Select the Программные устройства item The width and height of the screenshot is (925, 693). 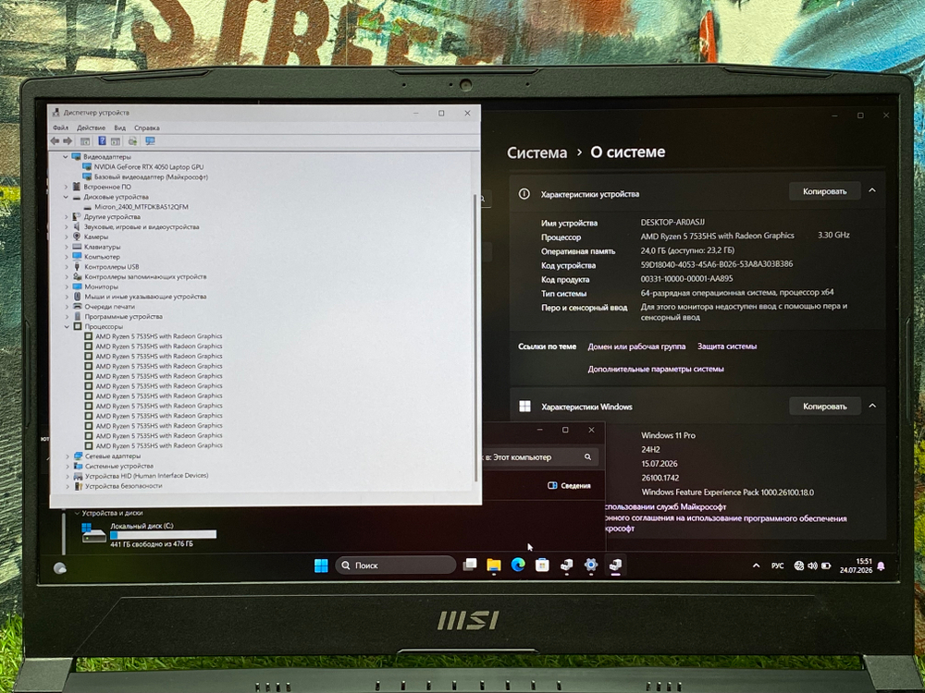[x=123, y=317]
